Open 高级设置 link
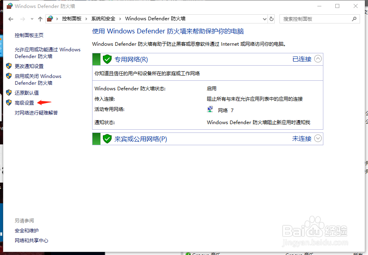 (24, 103)
